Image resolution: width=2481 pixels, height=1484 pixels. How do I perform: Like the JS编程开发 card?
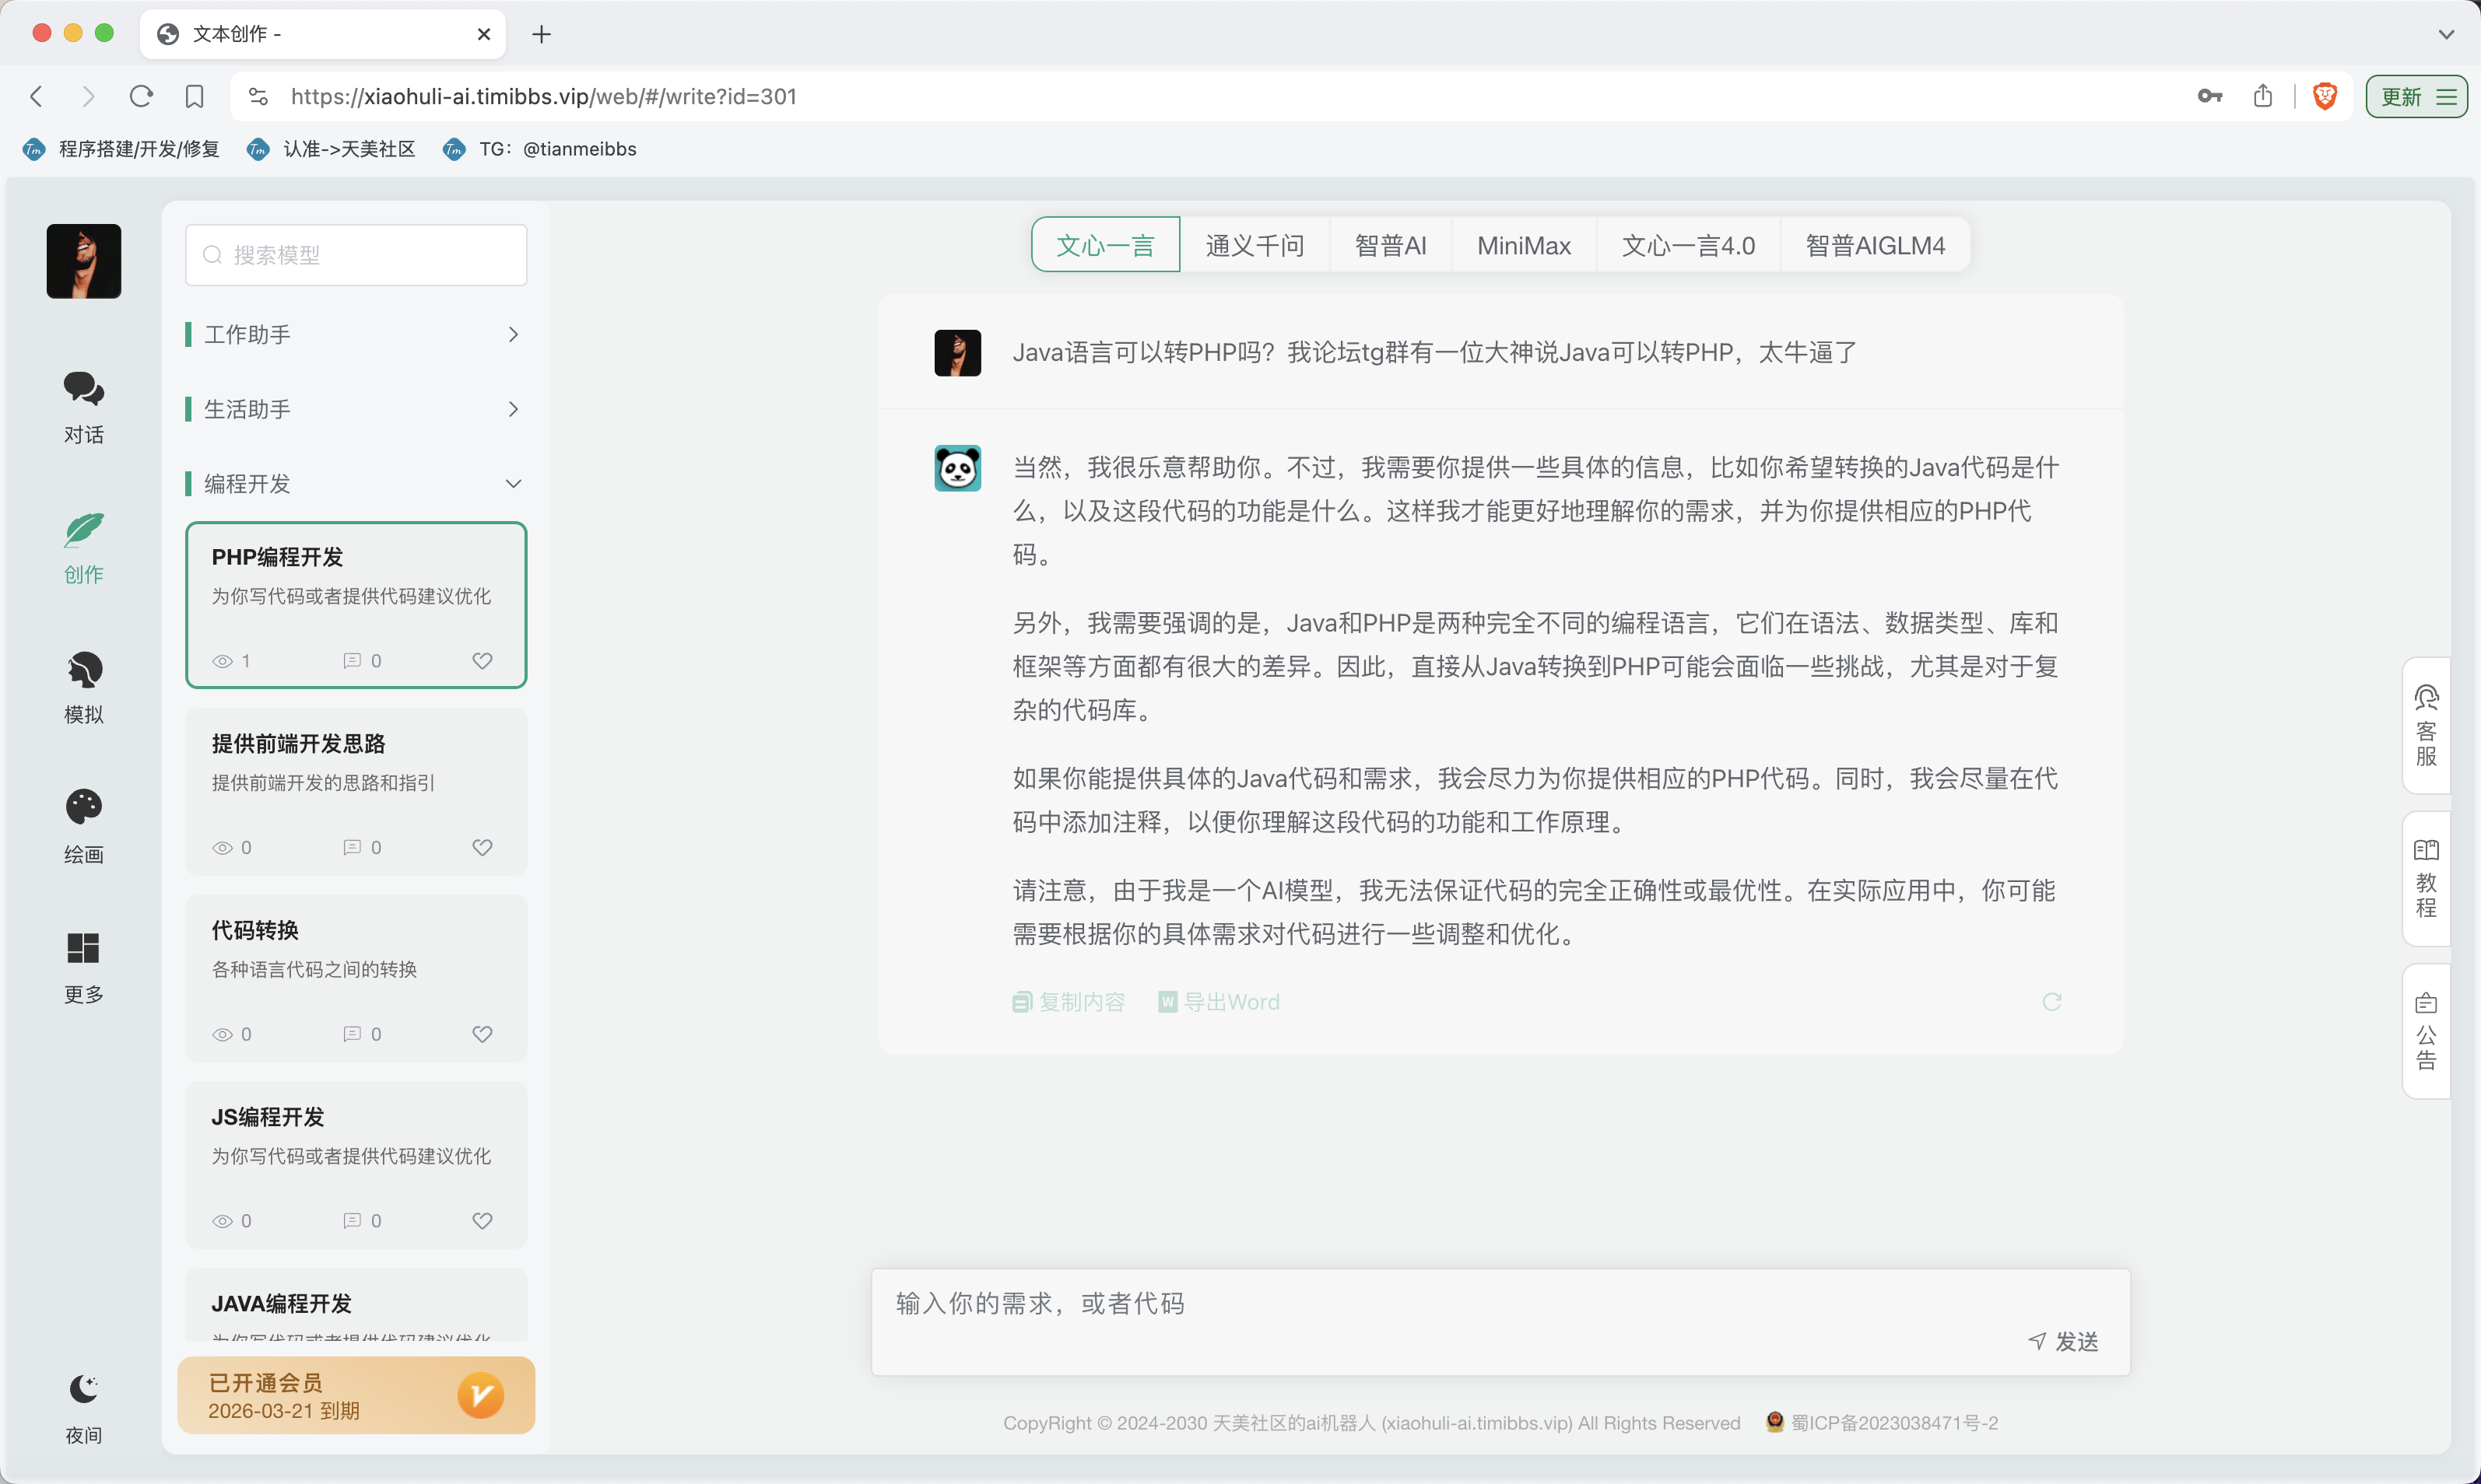[483, 1221]
